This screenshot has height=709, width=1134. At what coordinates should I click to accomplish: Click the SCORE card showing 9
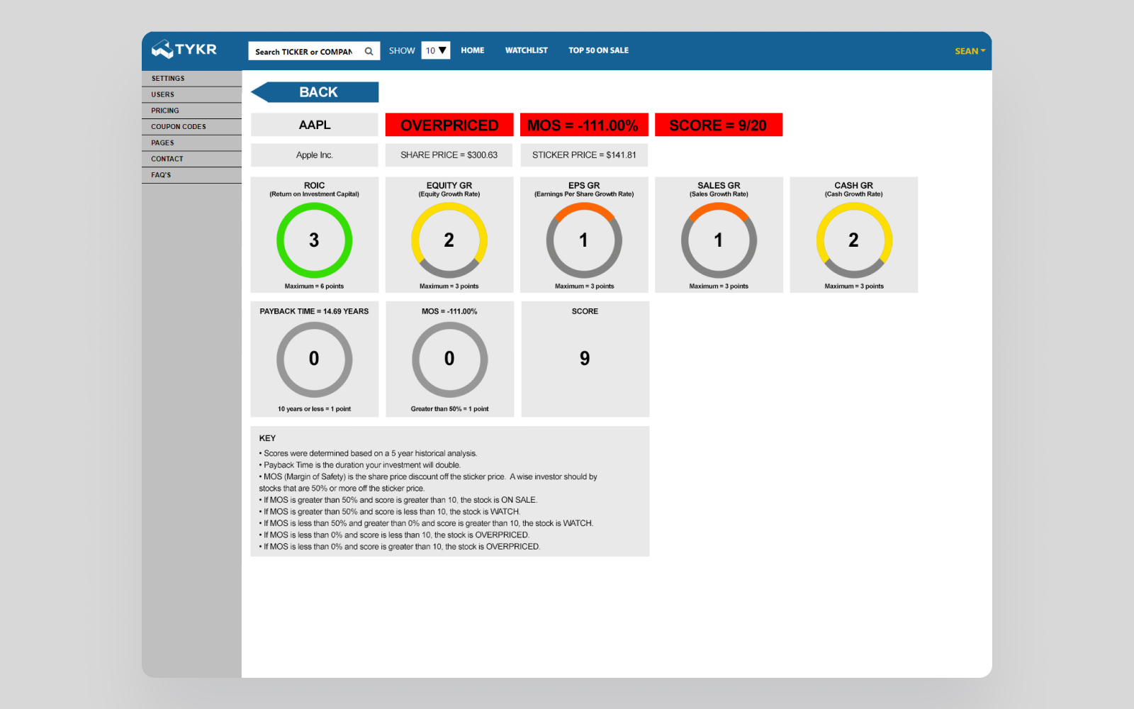[585, 359]
